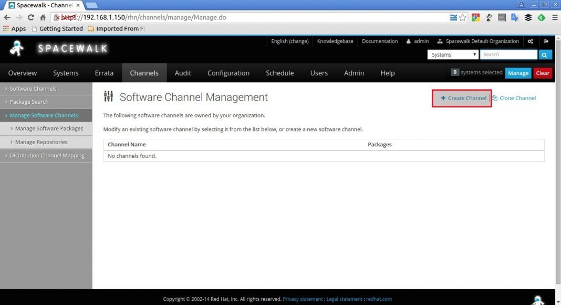Click the Red Hat logo in the footer
The image size is (561, 305).
(379, 299)
